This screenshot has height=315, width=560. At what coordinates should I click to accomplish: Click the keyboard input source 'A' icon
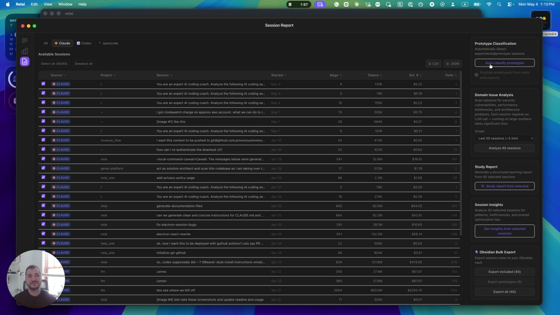[x=465, y=4]
